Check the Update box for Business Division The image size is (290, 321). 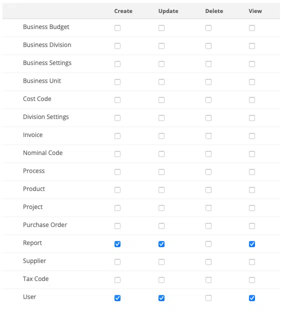(x=161, y=46)
